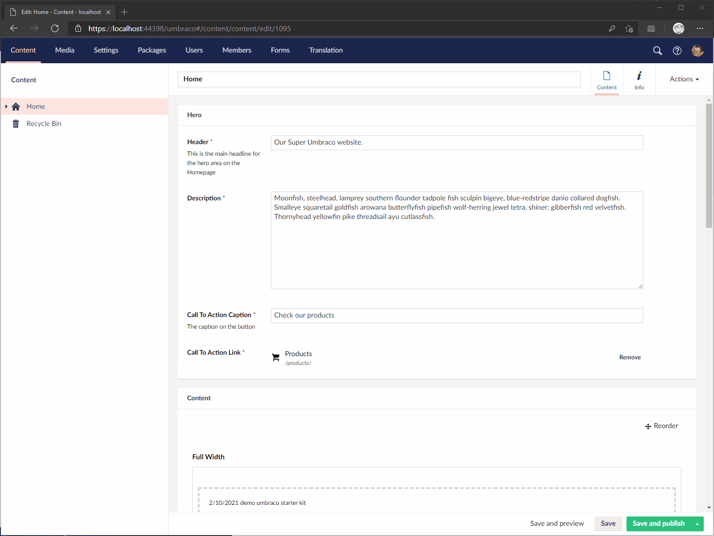This screenshot has height=536, width=714.
Task: Switch to the Content tab on the right
Action: 606,79
